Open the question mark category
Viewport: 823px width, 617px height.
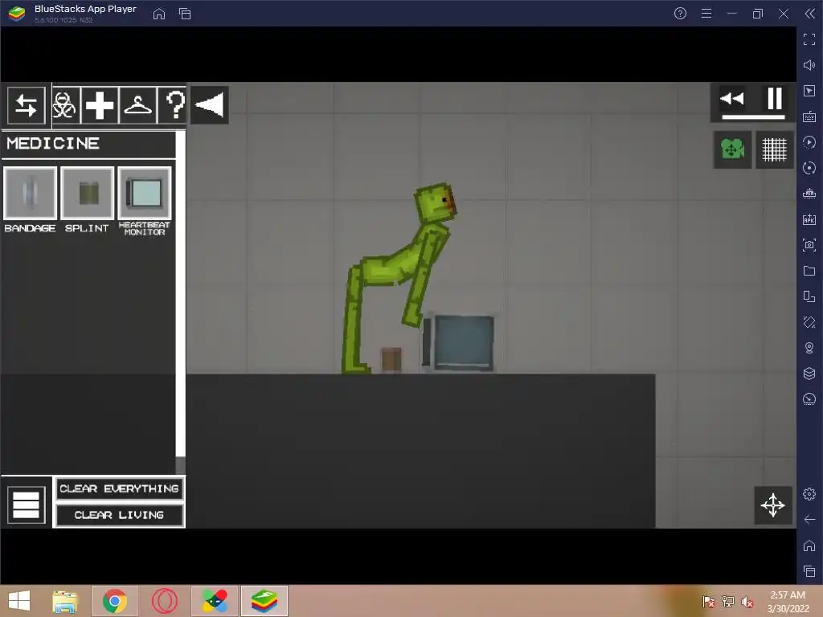(x=174, y=105)
